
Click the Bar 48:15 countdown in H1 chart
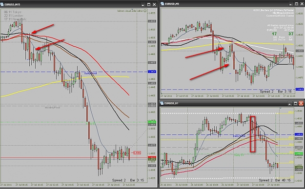click(283, 180)
